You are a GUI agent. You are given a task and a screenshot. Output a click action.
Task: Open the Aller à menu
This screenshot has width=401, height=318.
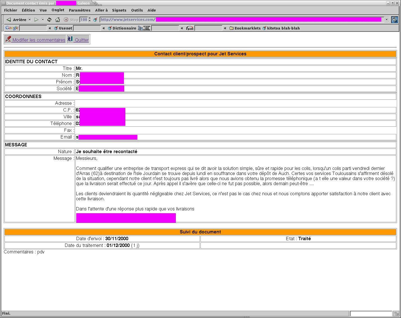(x=101, y=10)
